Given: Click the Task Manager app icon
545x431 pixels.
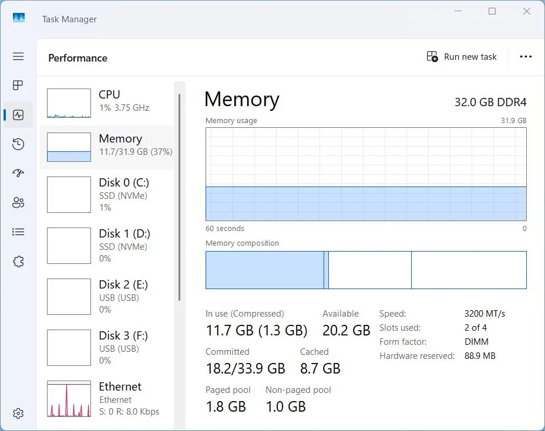Looking at the screenshot, I should pos(19,18).
